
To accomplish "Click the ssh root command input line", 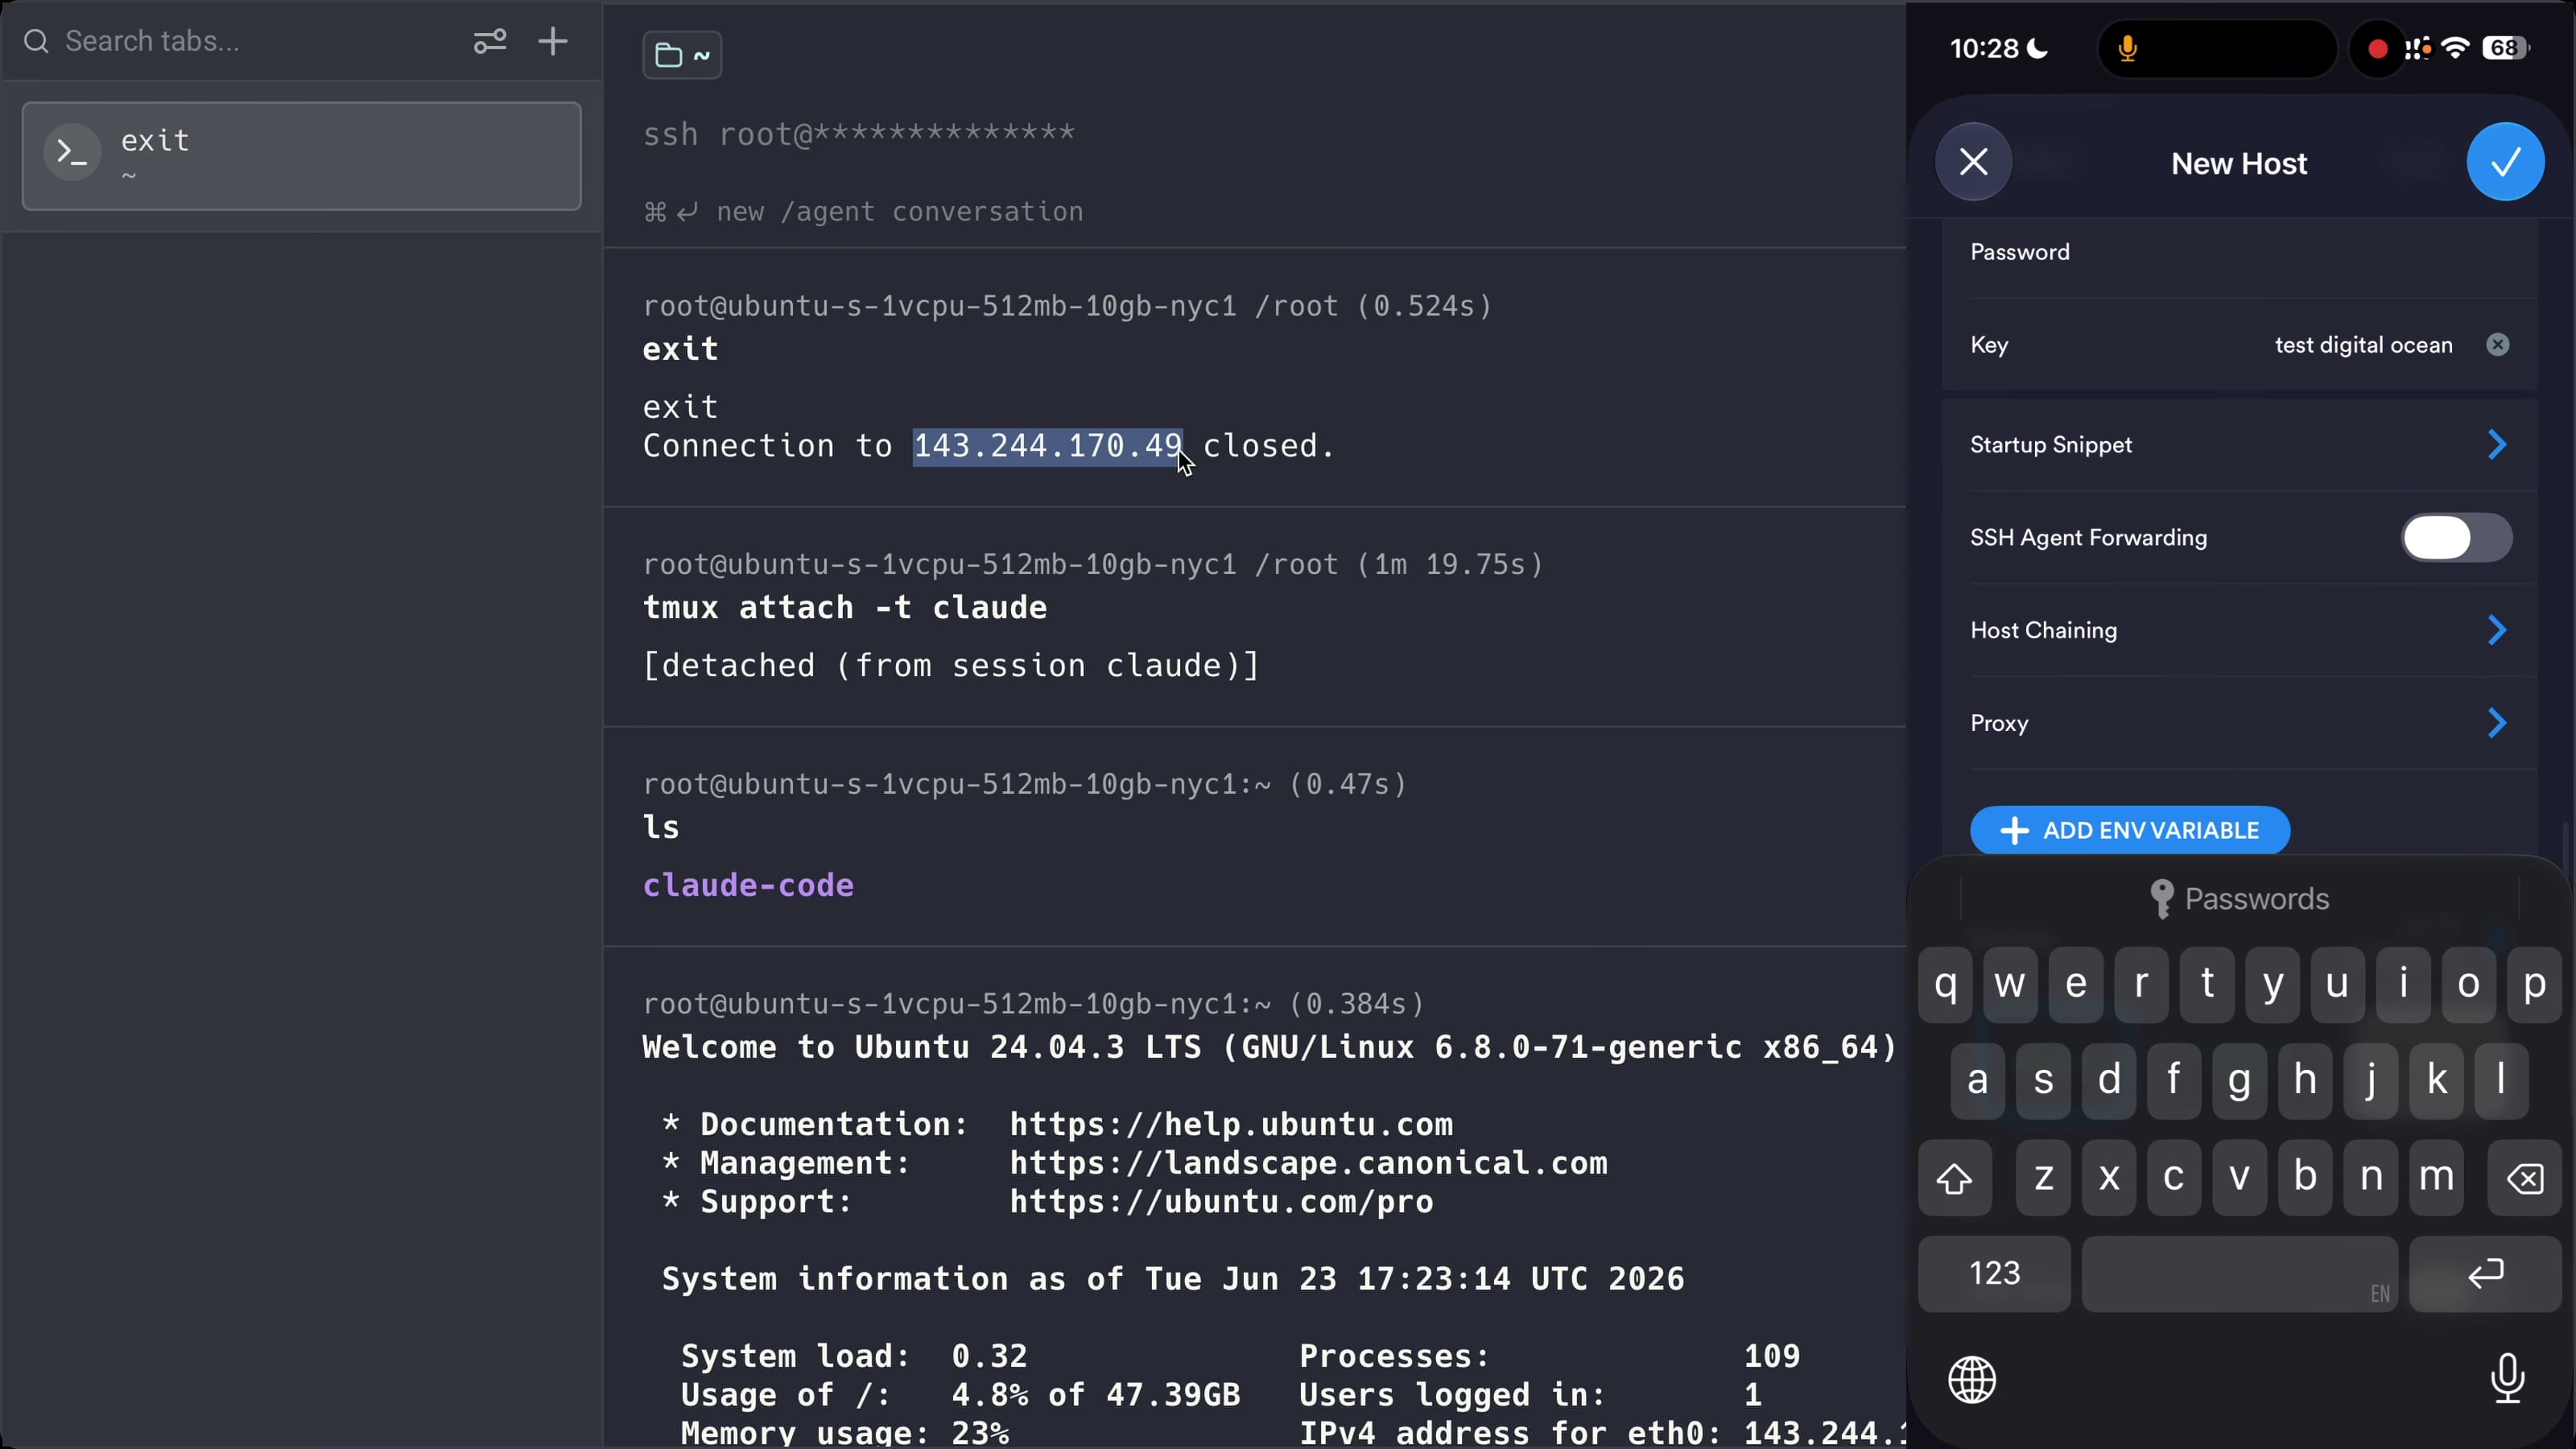I will pos(859,133).
